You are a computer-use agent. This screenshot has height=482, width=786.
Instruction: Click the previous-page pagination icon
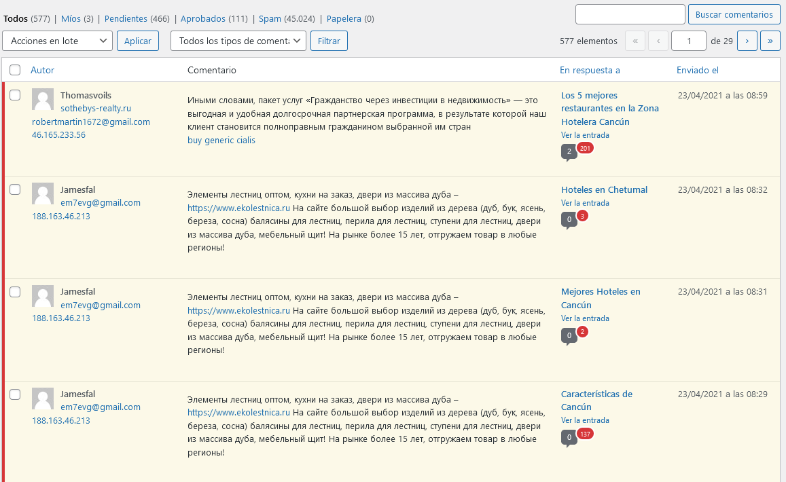(x=658, y=41)
